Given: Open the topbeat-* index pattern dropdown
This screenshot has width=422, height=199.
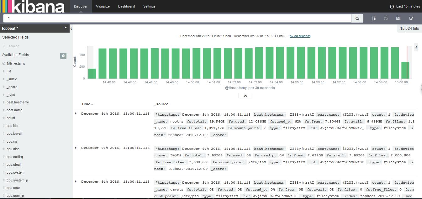Looking at the screenshot, I should click(x=34, y=28).
